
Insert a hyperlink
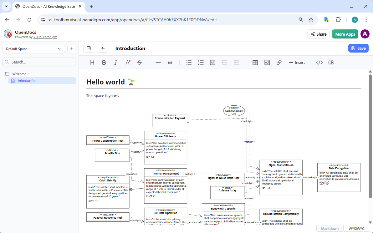tap(279, 62)
